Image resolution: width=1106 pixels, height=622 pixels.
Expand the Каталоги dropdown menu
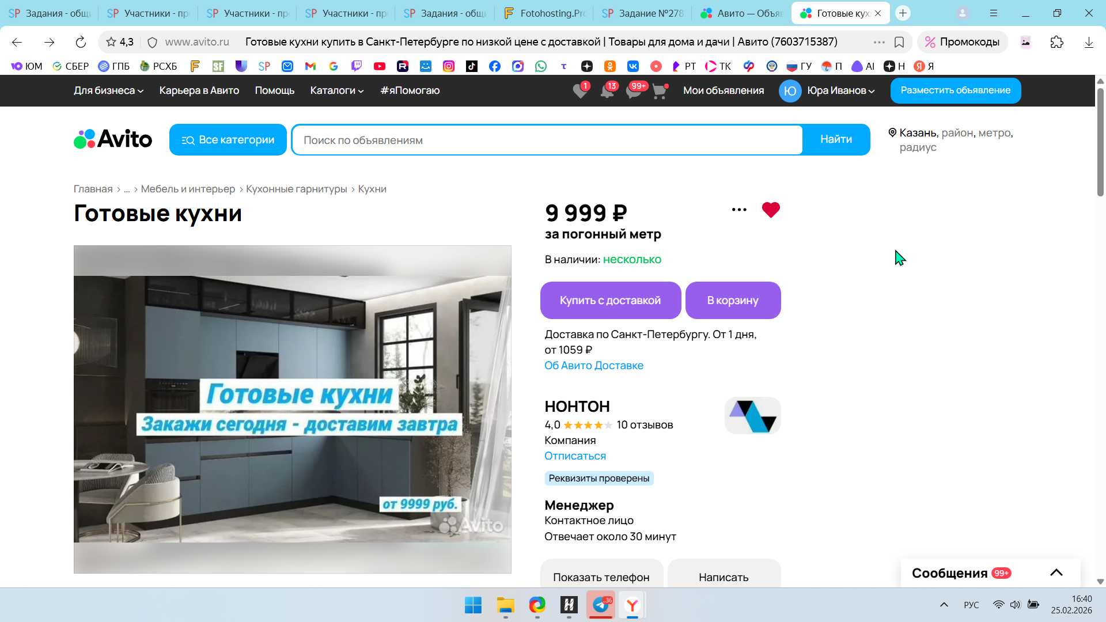coord(336,90)
